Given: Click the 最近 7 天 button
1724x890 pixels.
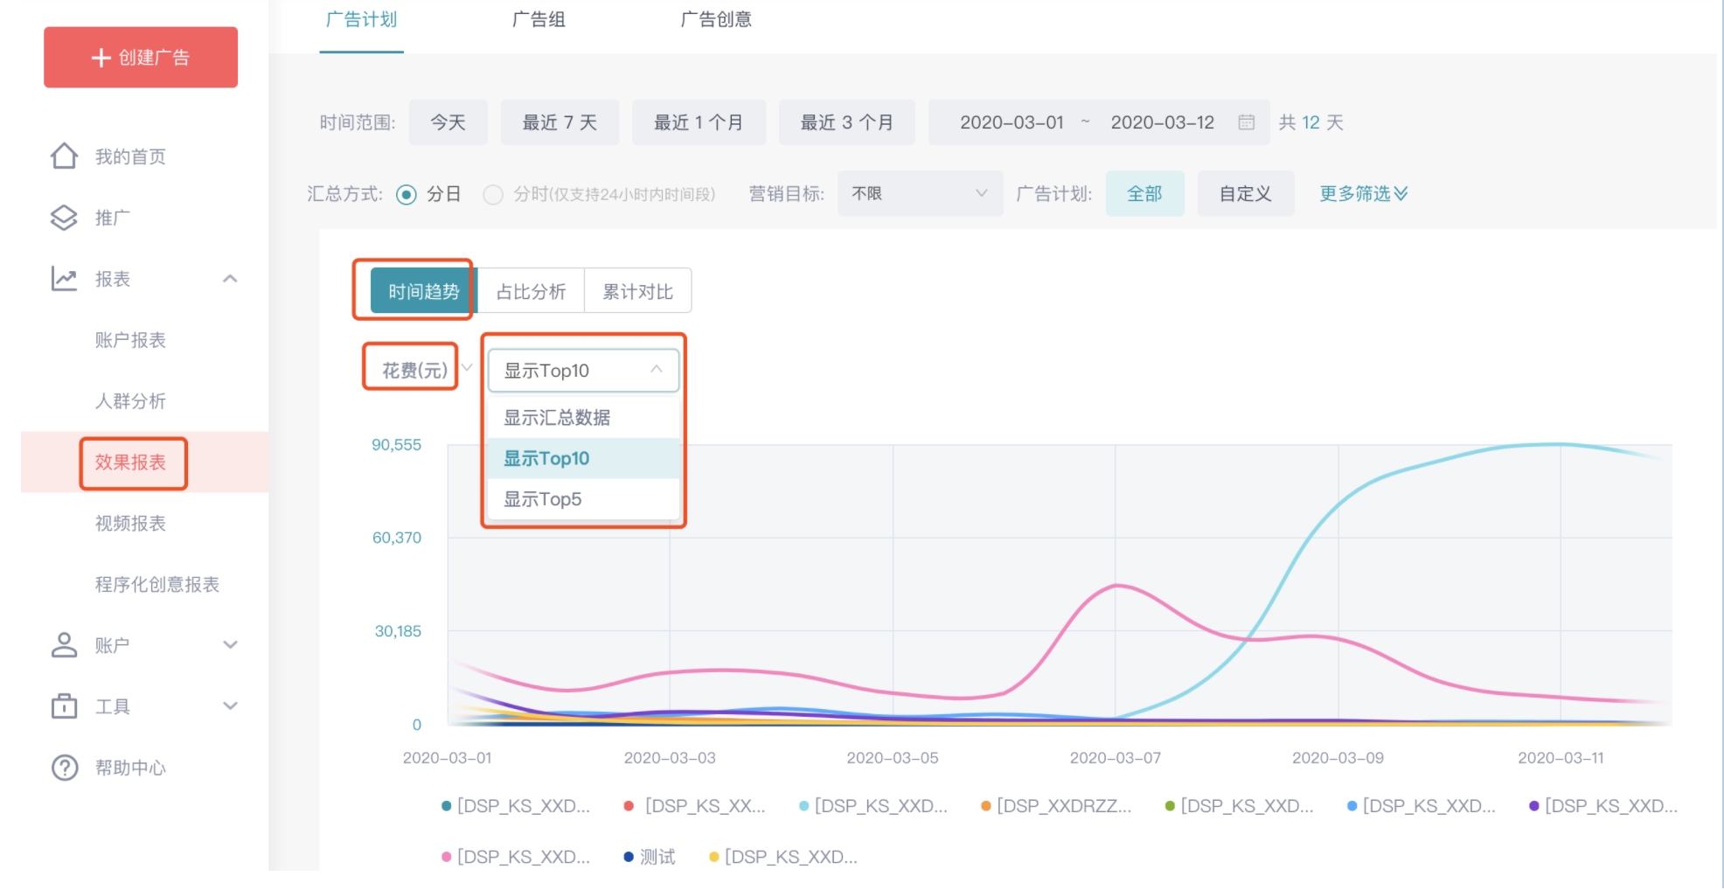Looking at the screenshot, I should pos(560,122).
